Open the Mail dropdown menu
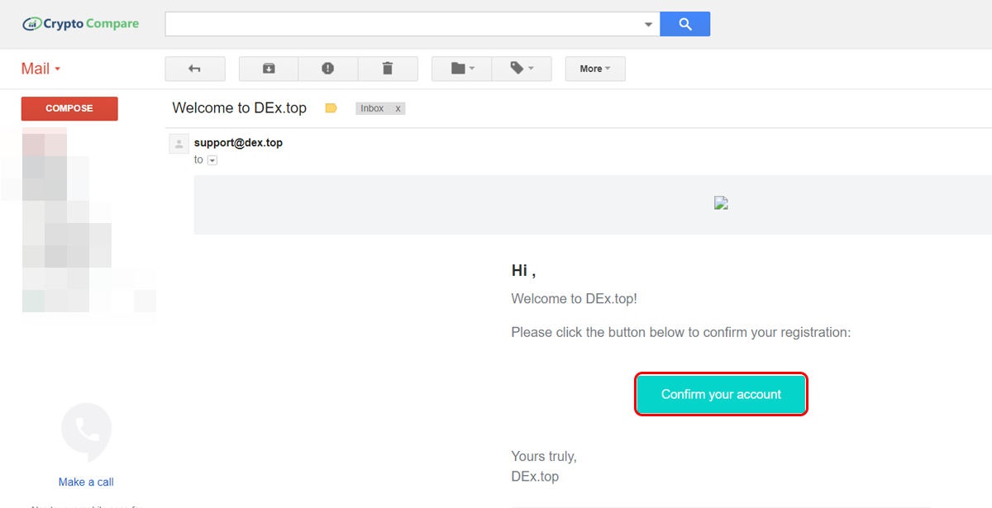 click(x=41, y=69)
